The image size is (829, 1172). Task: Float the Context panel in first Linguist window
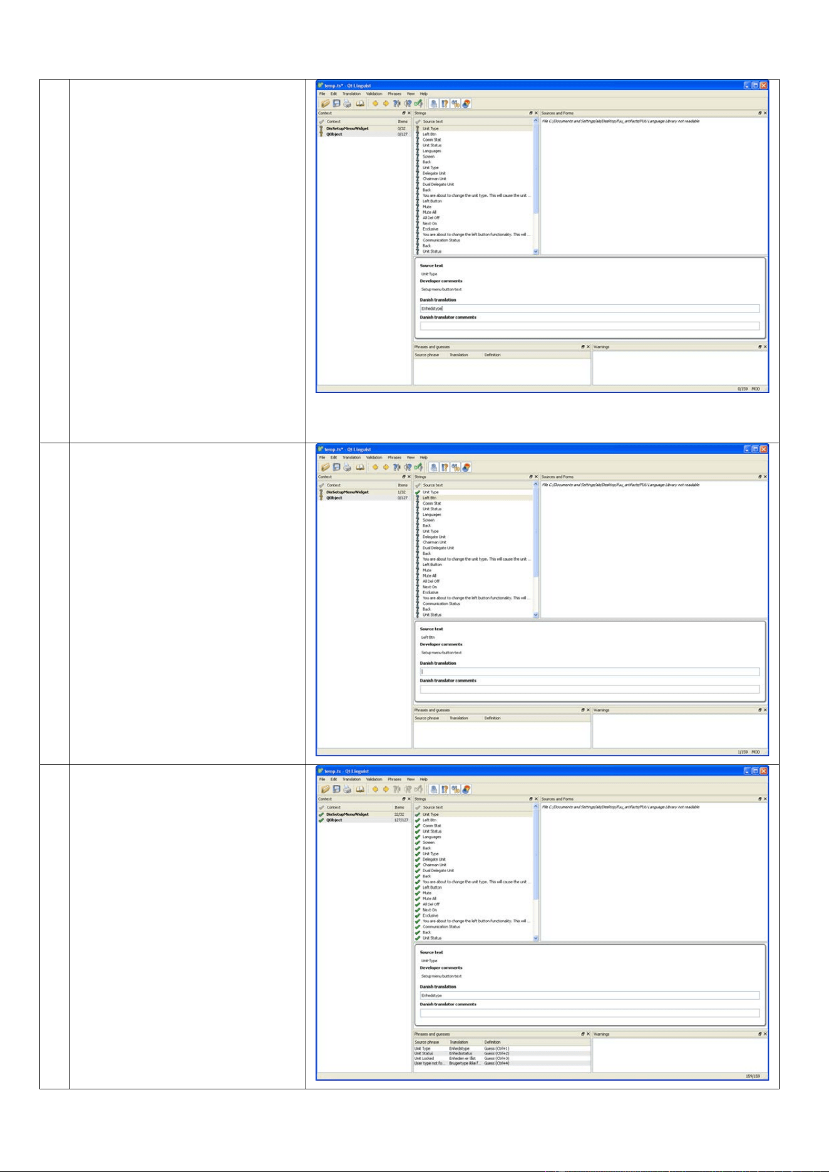(404, 113)
